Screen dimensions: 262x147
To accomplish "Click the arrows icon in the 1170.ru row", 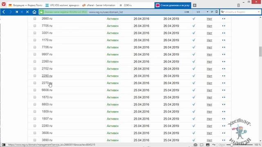I will 224,40.
